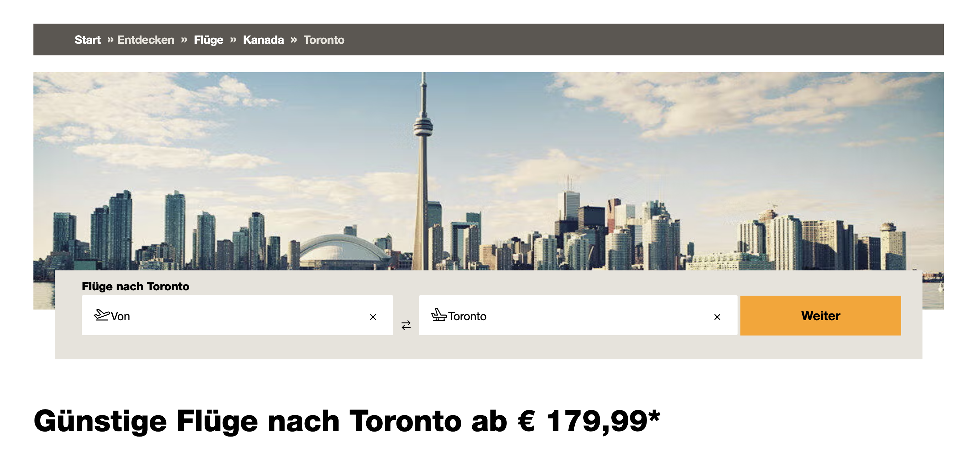The height and width of the screenshot is (449, 968).
Task: Click the € 179,99 price in the headline
Action: click(589, 421)
